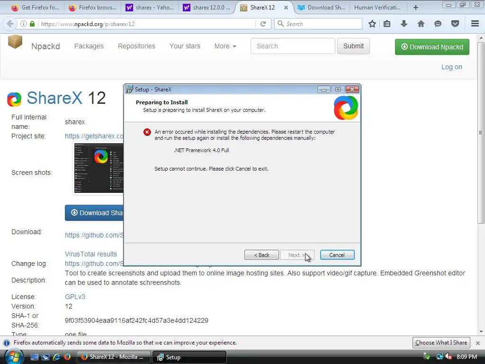Click the Firefox back arrow button
485x364 pixels.
pyautogui.click(x=10, y=24)
